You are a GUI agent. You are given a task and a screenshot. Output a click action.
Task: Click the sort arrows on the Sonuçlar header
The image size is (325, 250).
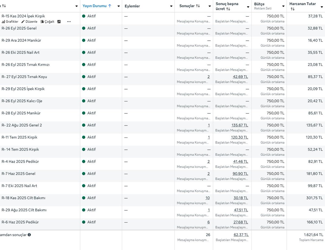point(198,6)
